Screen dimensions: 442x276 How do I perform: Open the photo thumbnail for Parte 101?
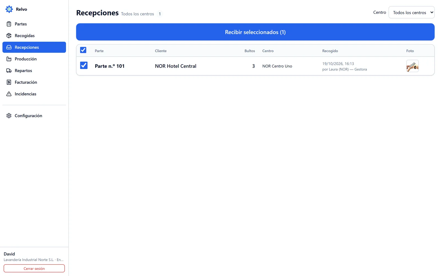(412, 66)
